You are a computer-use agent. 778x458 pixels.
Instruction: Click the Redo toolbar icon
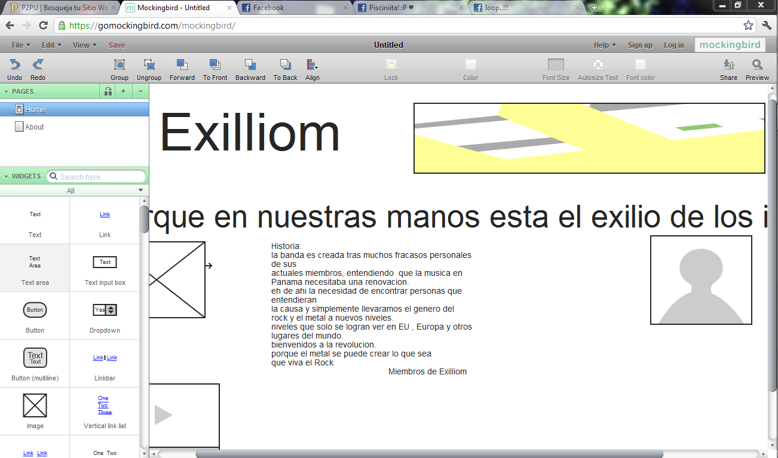pyautogui.click(x=38, y=64)
